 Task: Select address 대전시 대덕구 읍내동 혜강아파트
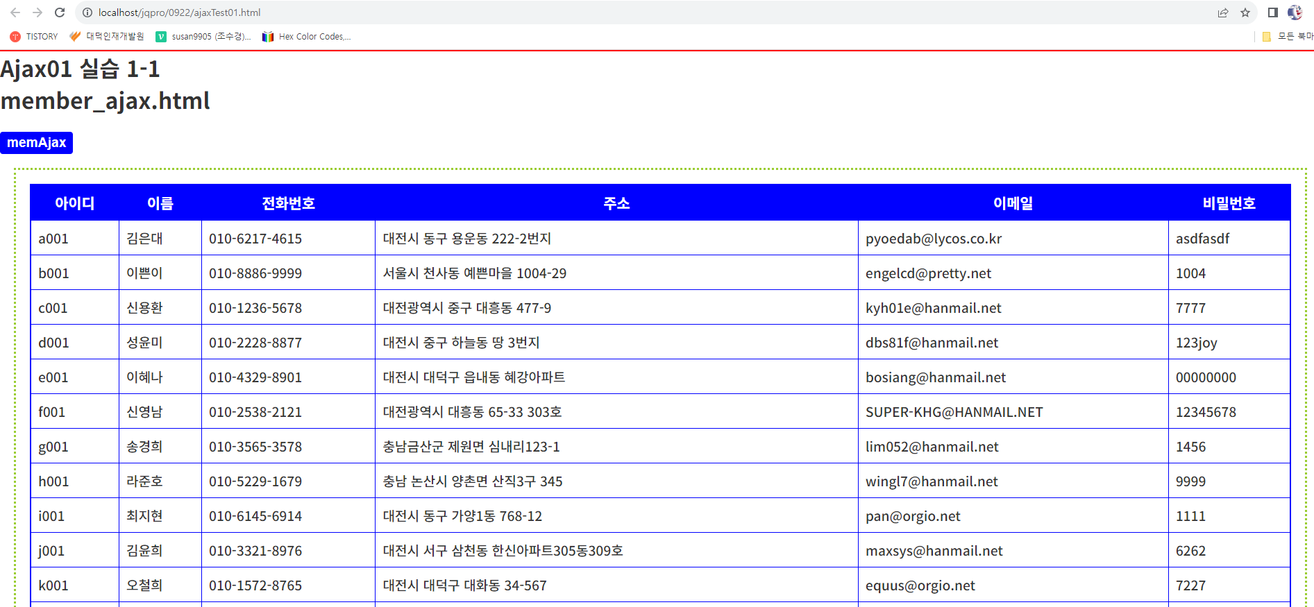click(x=473, y=377)
